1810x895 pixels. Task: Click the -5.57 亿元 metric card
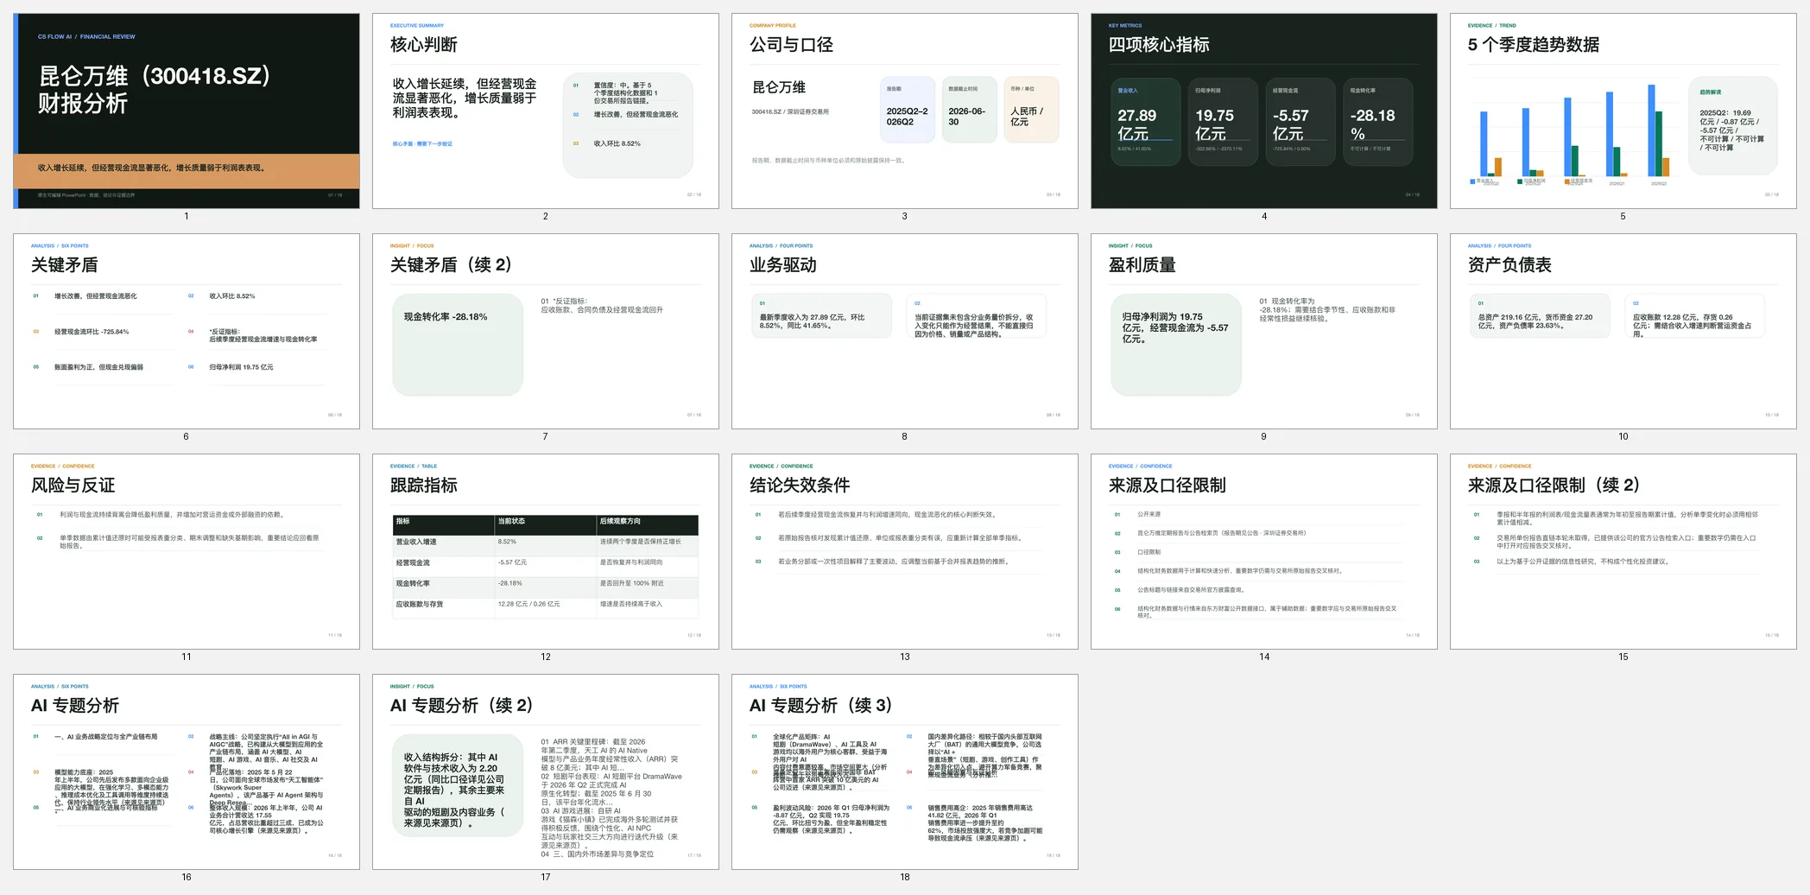tap(1301, 122)
